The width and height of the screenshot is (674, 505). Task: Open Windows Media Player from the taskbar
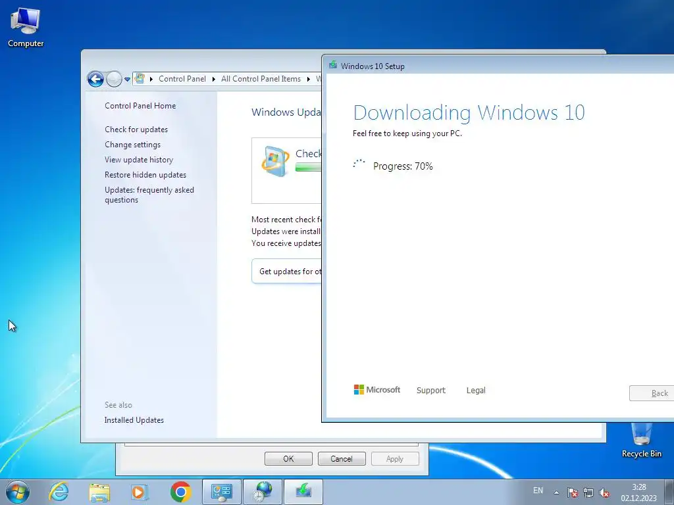coord(140,492)
